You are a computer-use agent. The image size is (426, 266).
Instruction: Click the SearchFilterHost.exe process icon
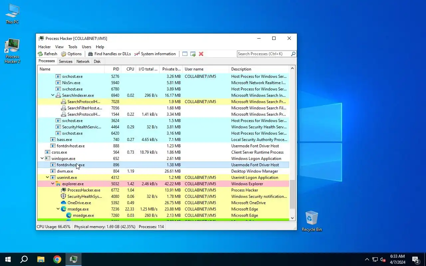pos(64,108)
